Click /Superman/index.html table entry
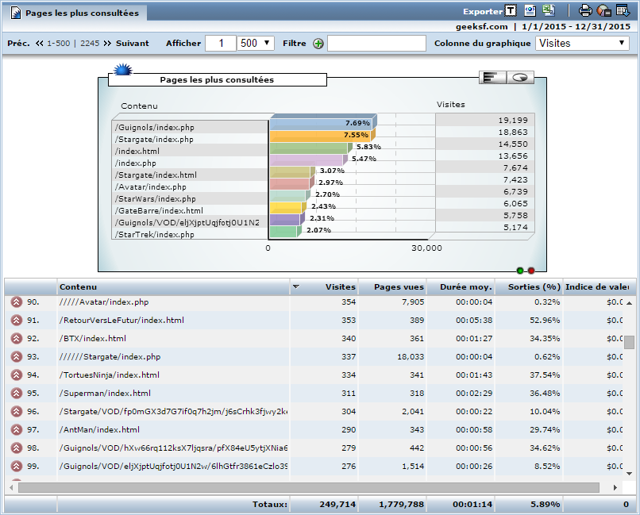The image size is (640, 515). coord(105,393)
